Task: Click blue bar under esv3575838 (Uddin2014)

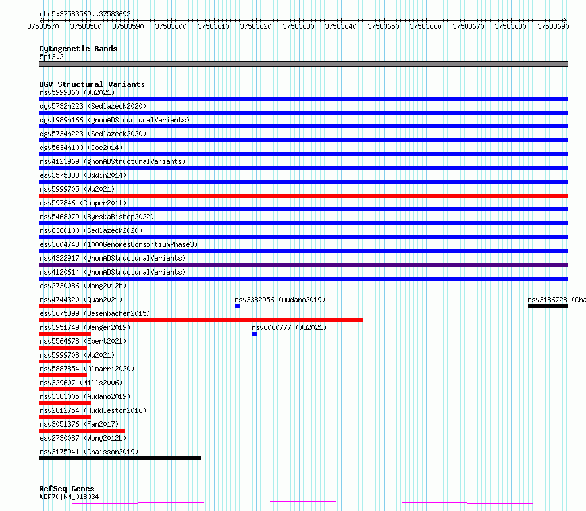Action: (303, 182)
